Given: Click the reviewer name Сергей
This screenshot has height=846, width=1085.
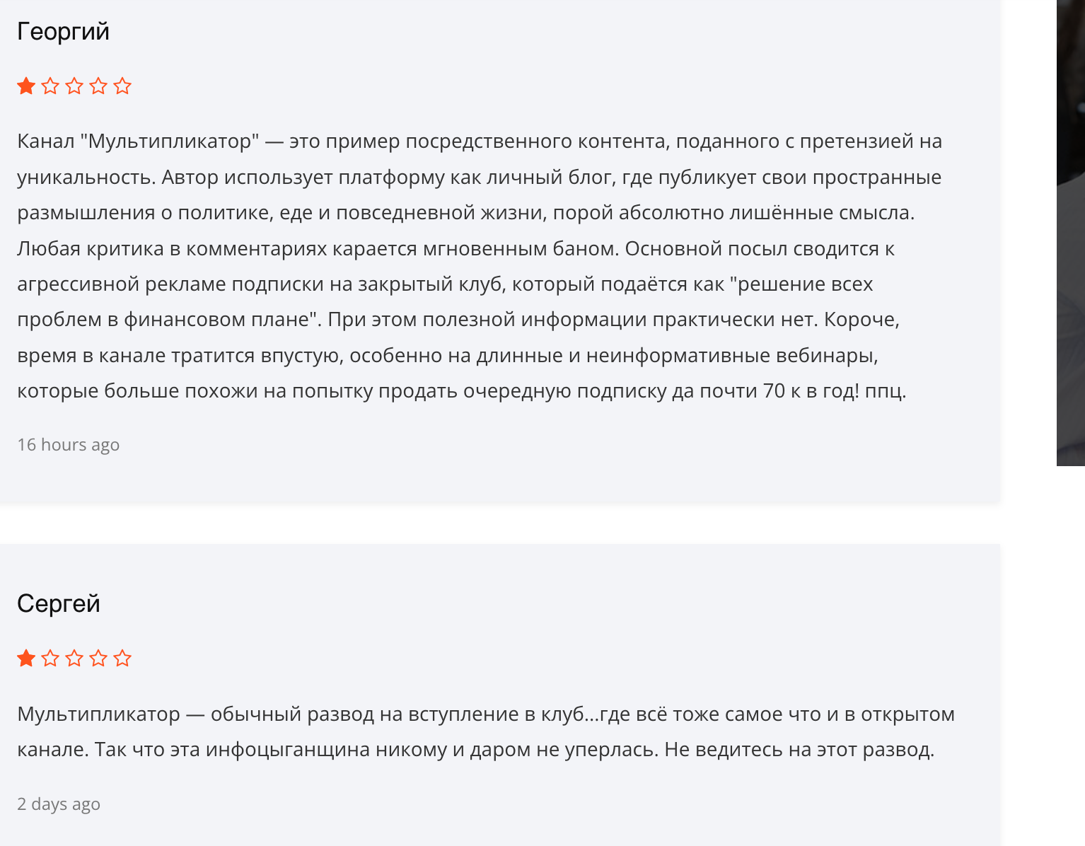Looking at the screenshot, I should tap(59, 604).
